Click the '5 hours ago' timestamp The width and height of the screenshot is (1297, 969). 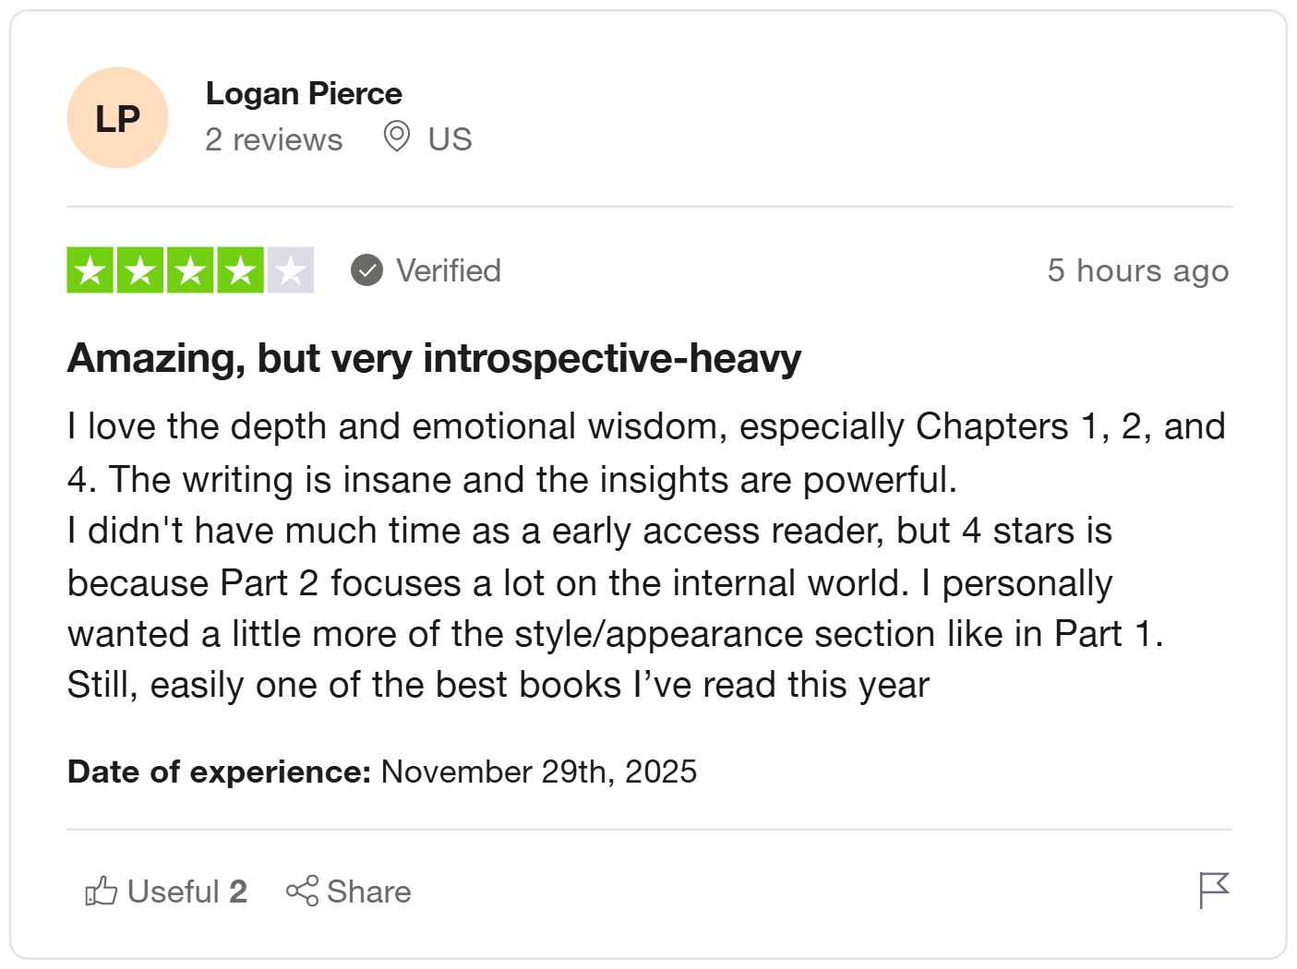(1137, 270)
